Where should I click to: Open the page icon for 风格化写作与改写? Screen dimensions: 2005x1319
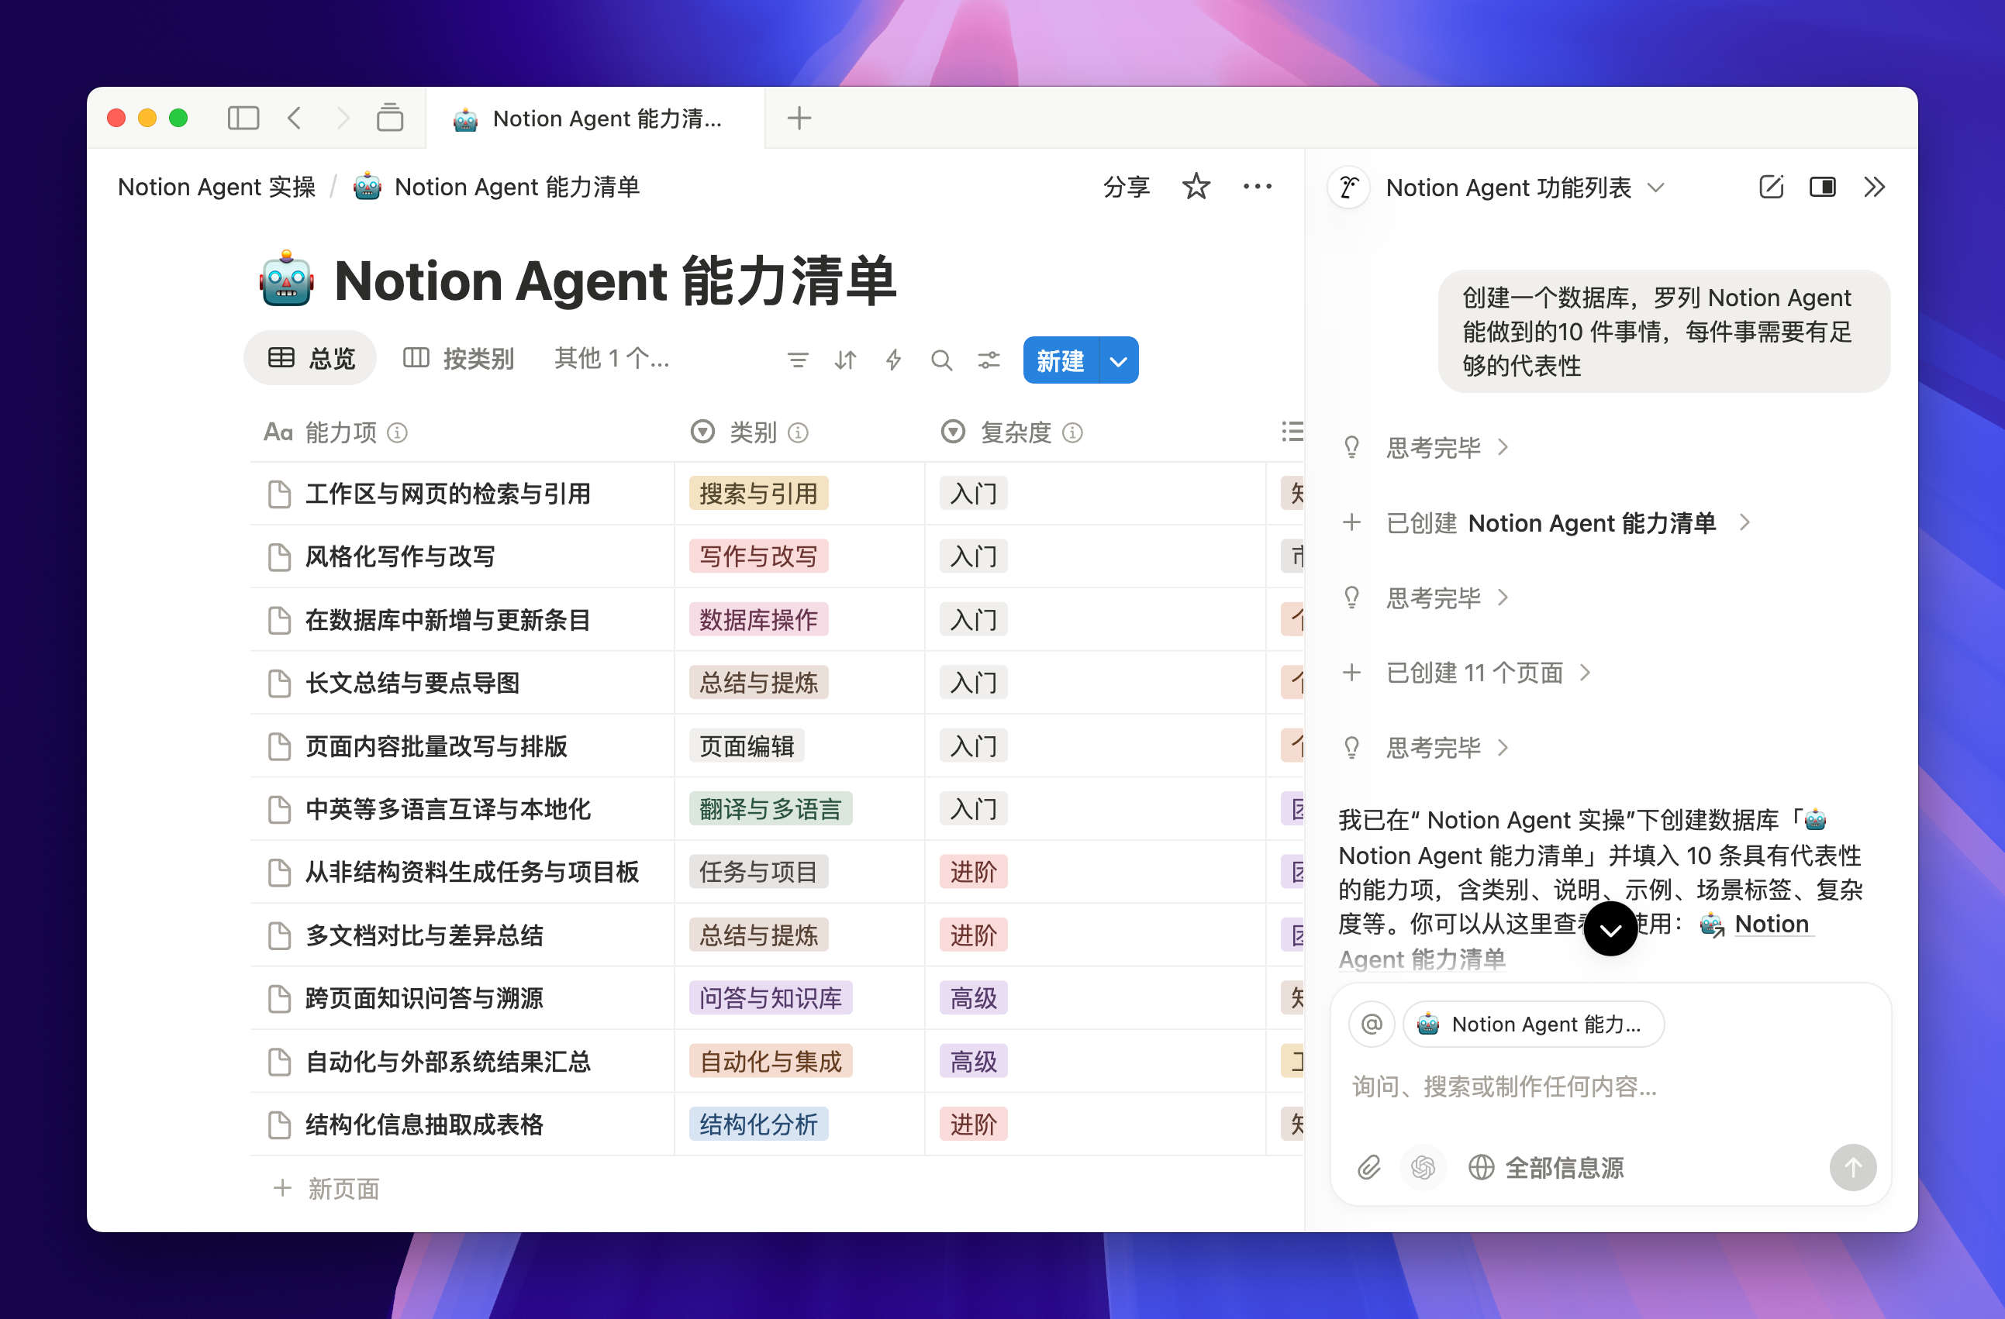pyautogui.click(x=279, y=556)
